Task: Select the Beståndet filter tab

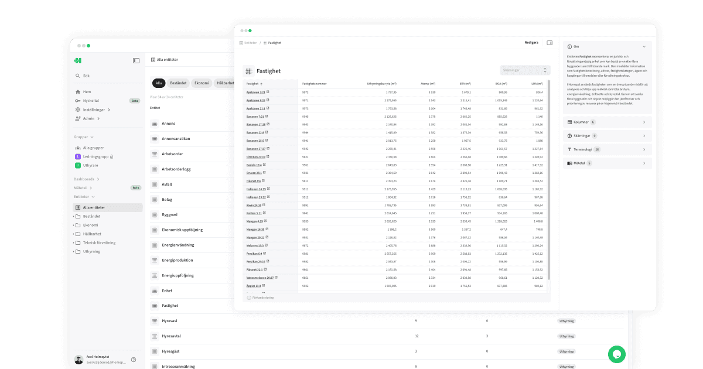Action: pyautogui.click(x=178, y=83)
